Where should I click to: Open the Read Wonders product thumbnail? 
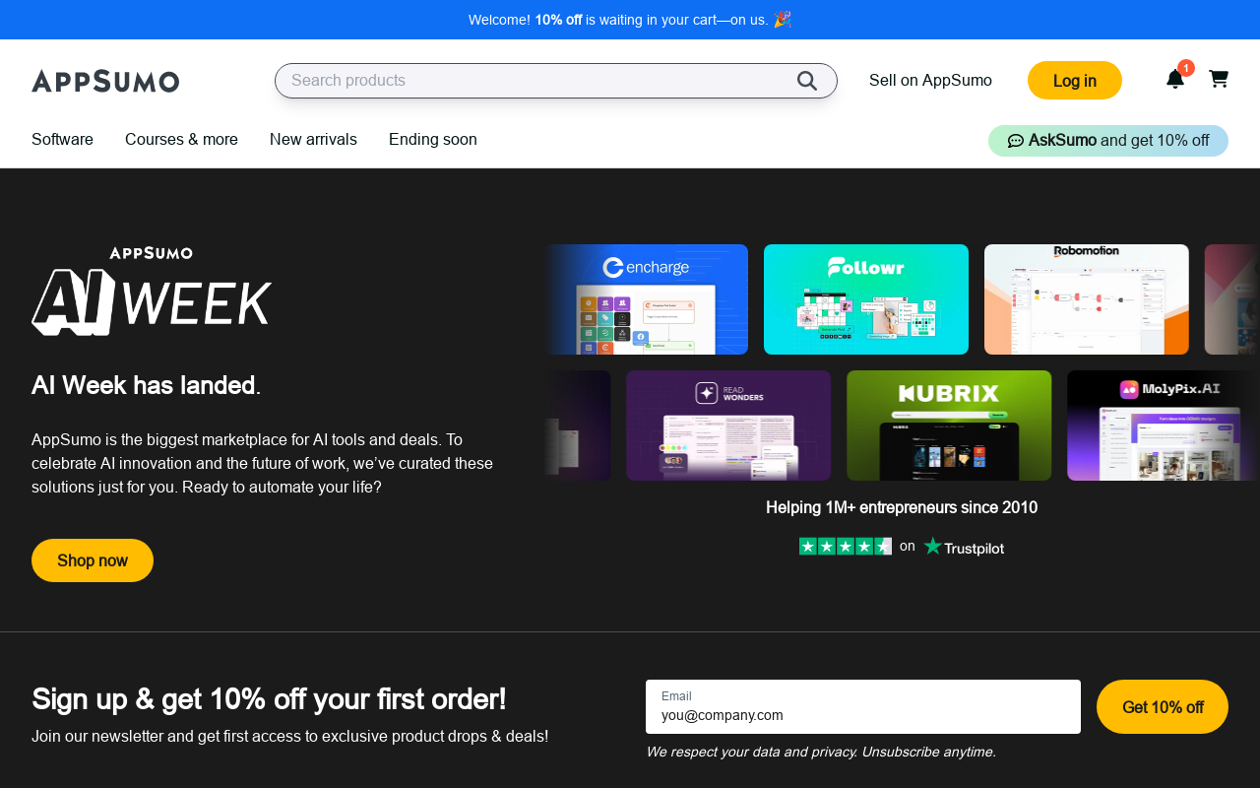pyautogui.click(x=728, y=426)
